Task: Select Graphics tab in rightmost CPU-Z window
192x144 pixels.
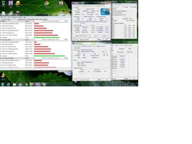Action: coord(126,45)
